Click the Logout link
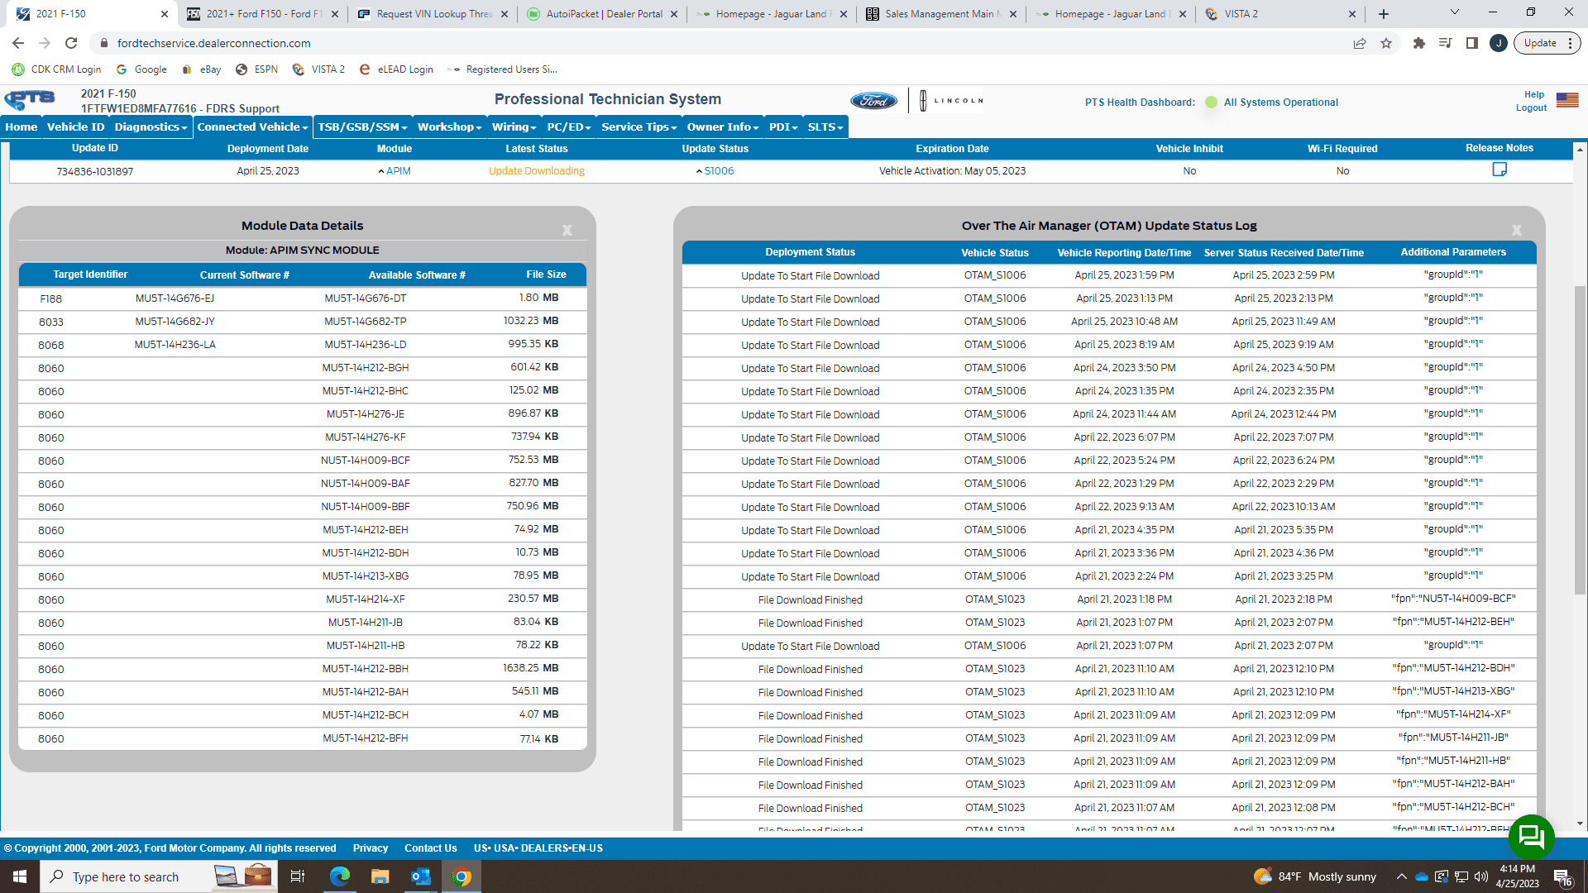Viewport: 1588px width, 893px height. point(1531,108)
